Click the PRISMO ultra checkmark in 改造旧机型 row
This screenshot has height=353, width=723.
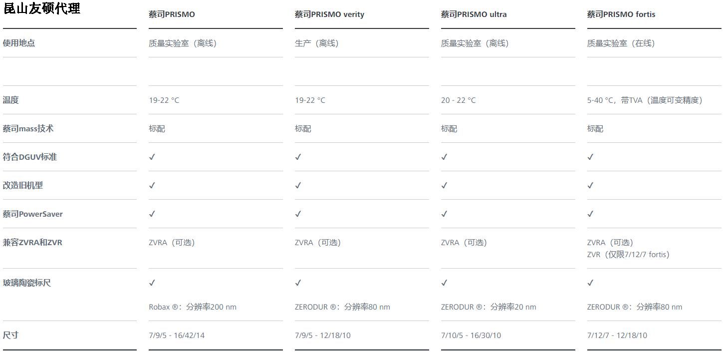point(445,185)
